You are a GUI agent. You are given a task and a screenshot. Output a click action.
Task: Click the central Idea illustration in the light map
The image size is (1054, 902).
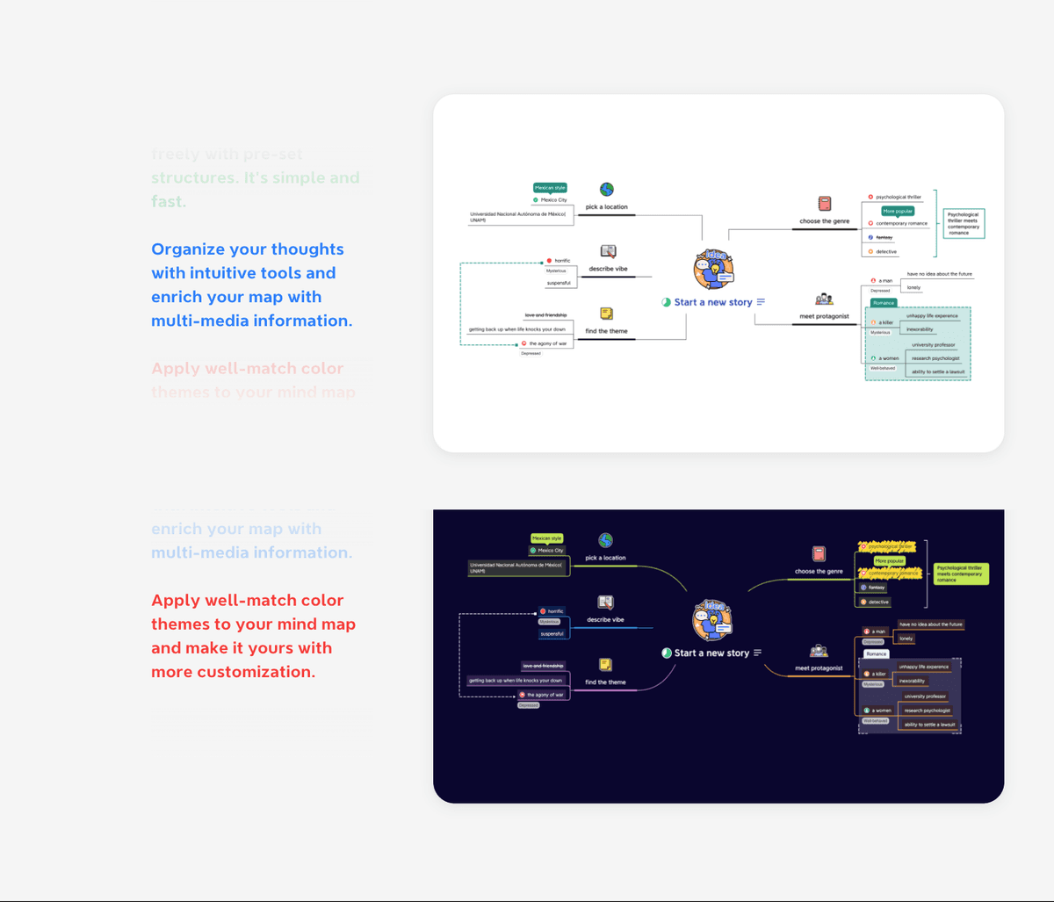tap(713, 270)
